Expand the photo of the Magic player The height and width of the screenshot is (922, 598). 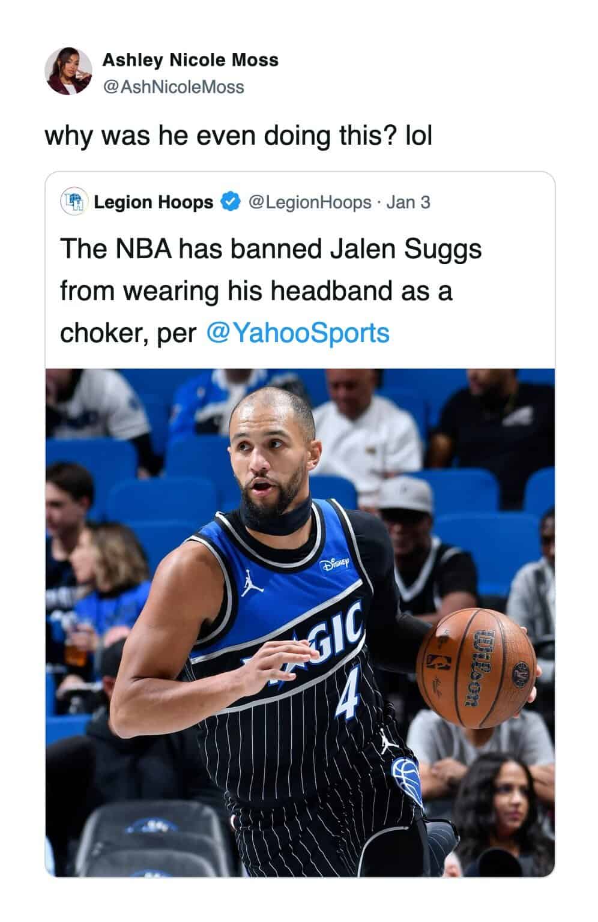click(x=300, y=622)
